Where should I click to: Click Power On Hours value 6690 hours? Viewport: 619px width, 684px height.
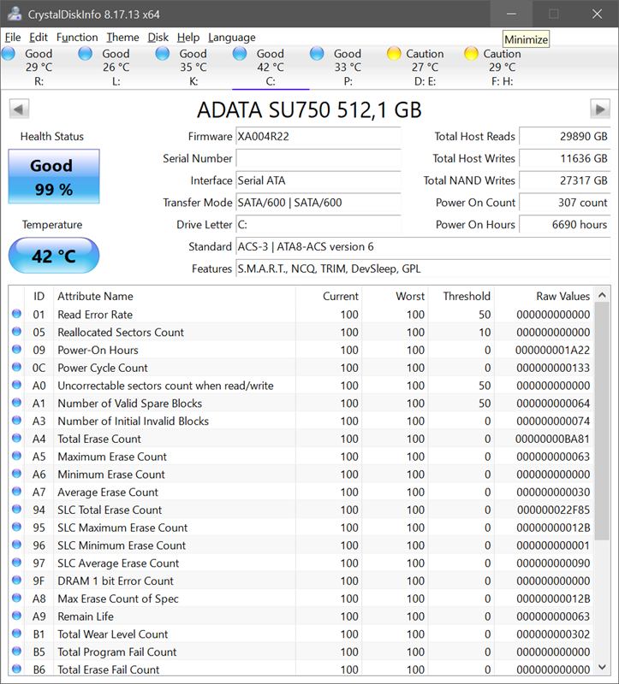pyautogui.click(x=564, y=224)
